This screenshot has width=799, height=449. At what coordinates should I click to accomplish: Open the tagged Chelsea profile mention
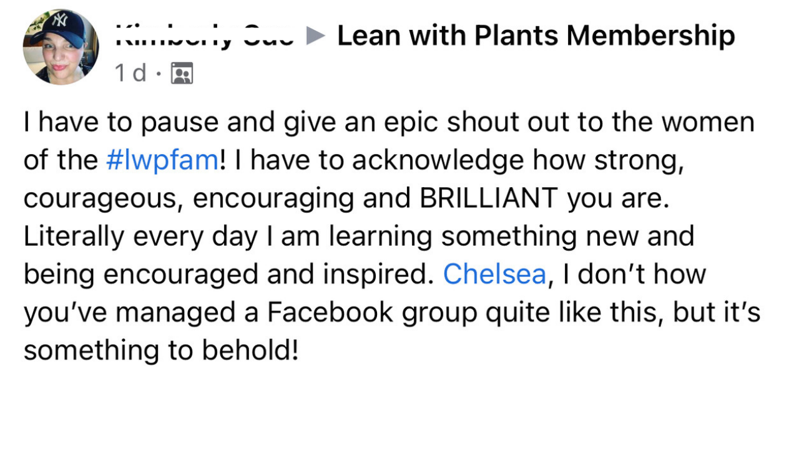[x=494, y=274]
